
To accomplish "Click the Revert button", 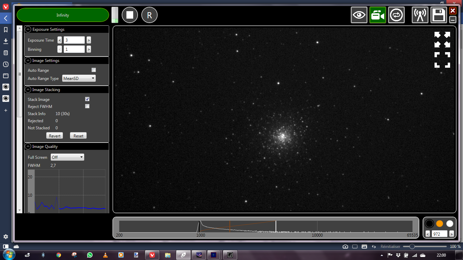I will point(55,136).
